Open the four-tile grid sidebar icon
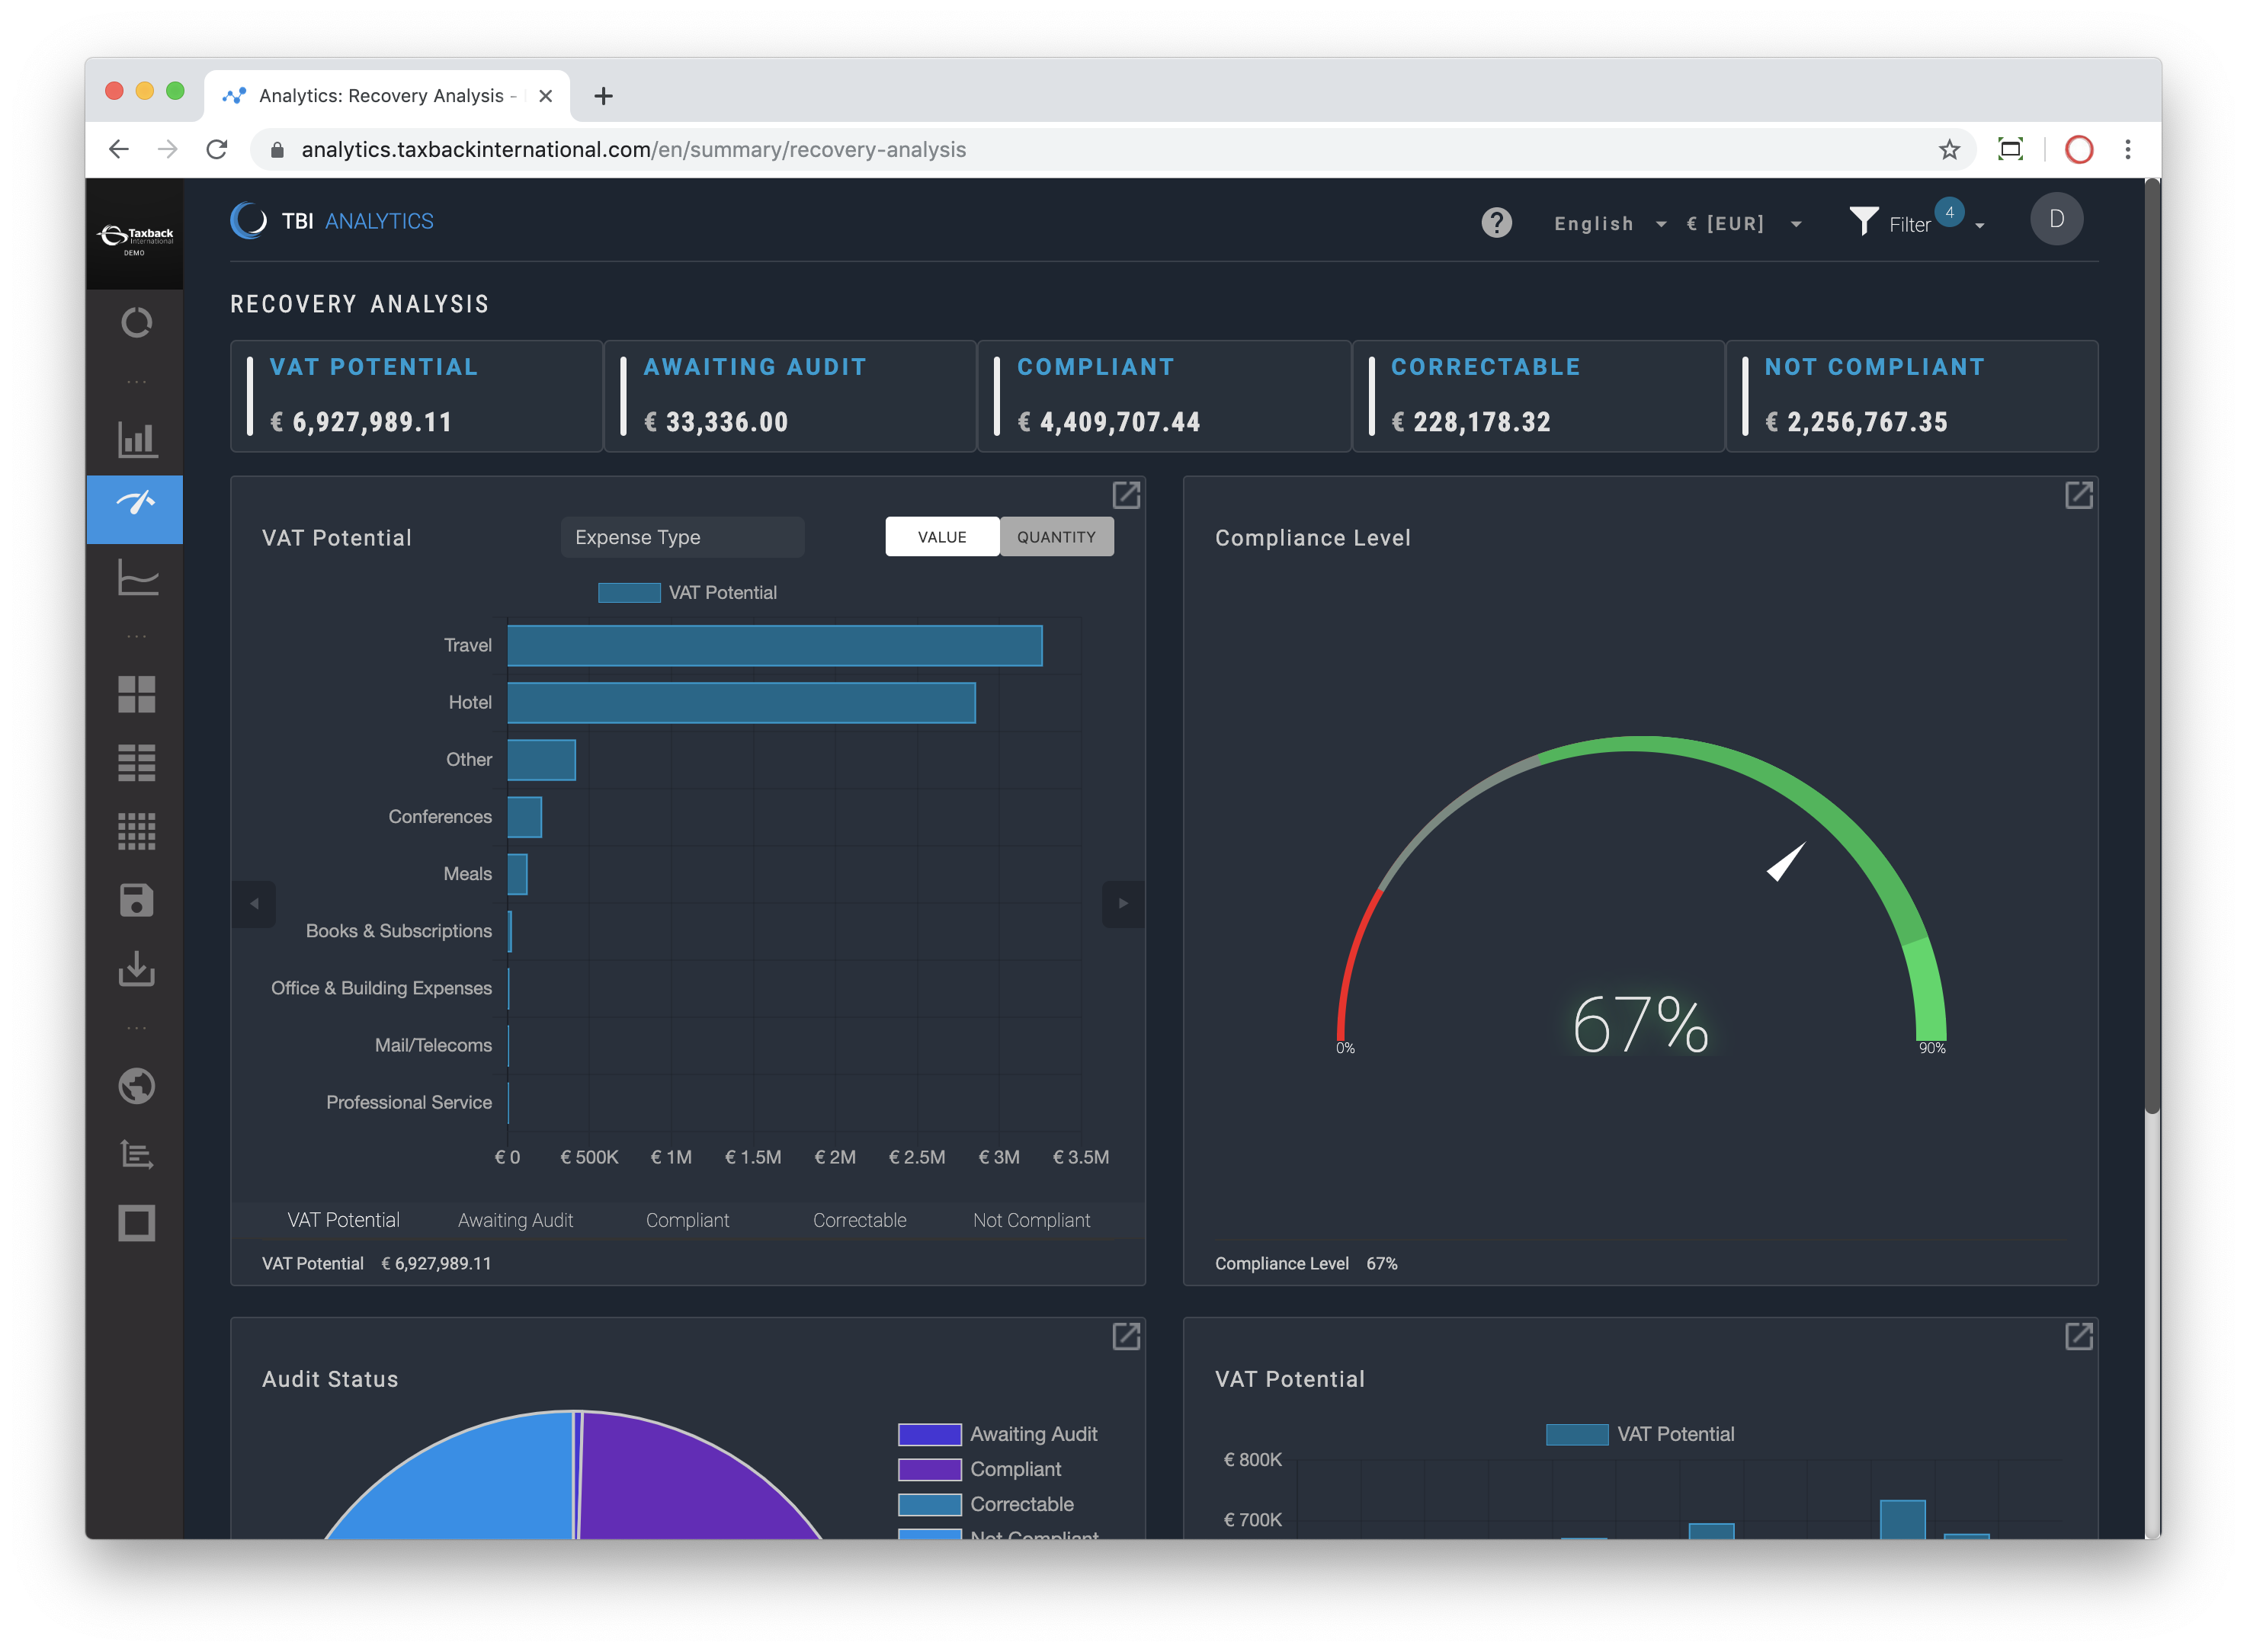Image resolution: width=2247 pixels, height=1652 pixels. (x=136, y=694)
